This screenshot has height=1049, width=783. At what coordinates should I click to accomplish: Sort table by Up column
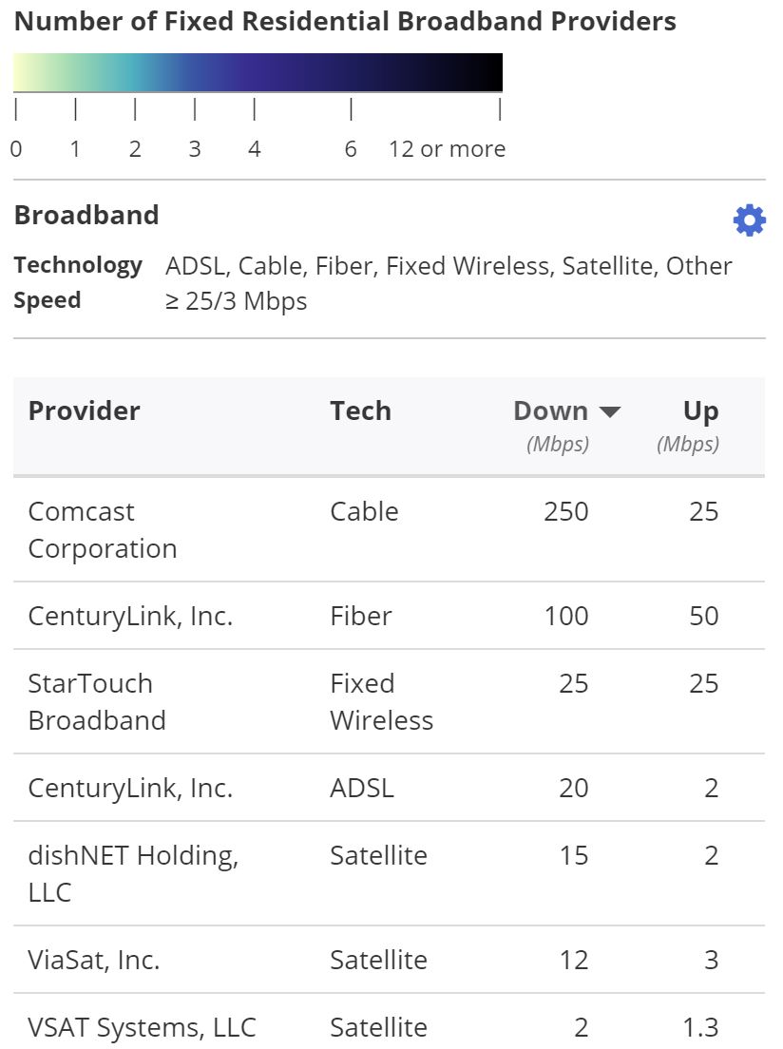[700, 410]
